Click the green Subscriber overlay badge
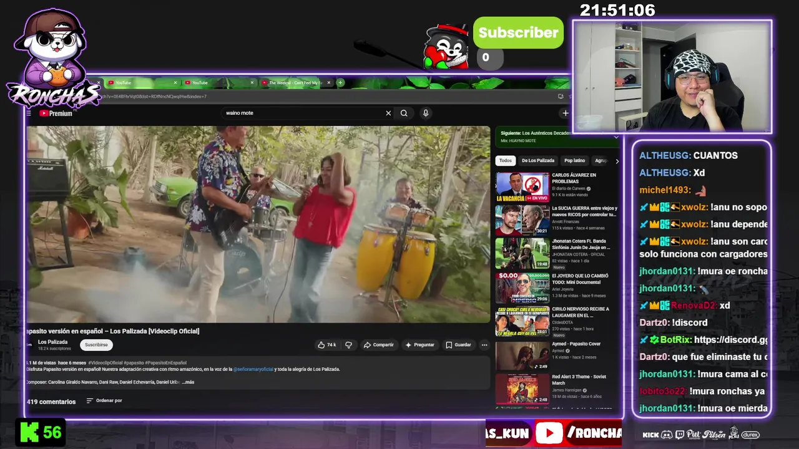Screen dimensions: 799x449 pos(518,32)
